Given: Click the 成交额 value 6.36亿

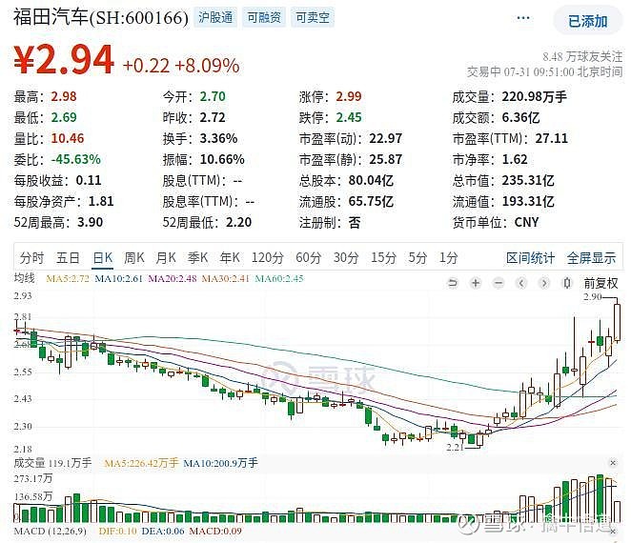Looking at the screenshot, I should (x=520, y=117).
